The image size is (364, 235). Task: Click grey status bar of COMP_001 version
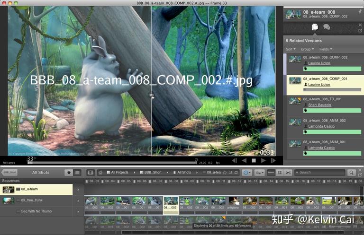(x=332, y=89)
